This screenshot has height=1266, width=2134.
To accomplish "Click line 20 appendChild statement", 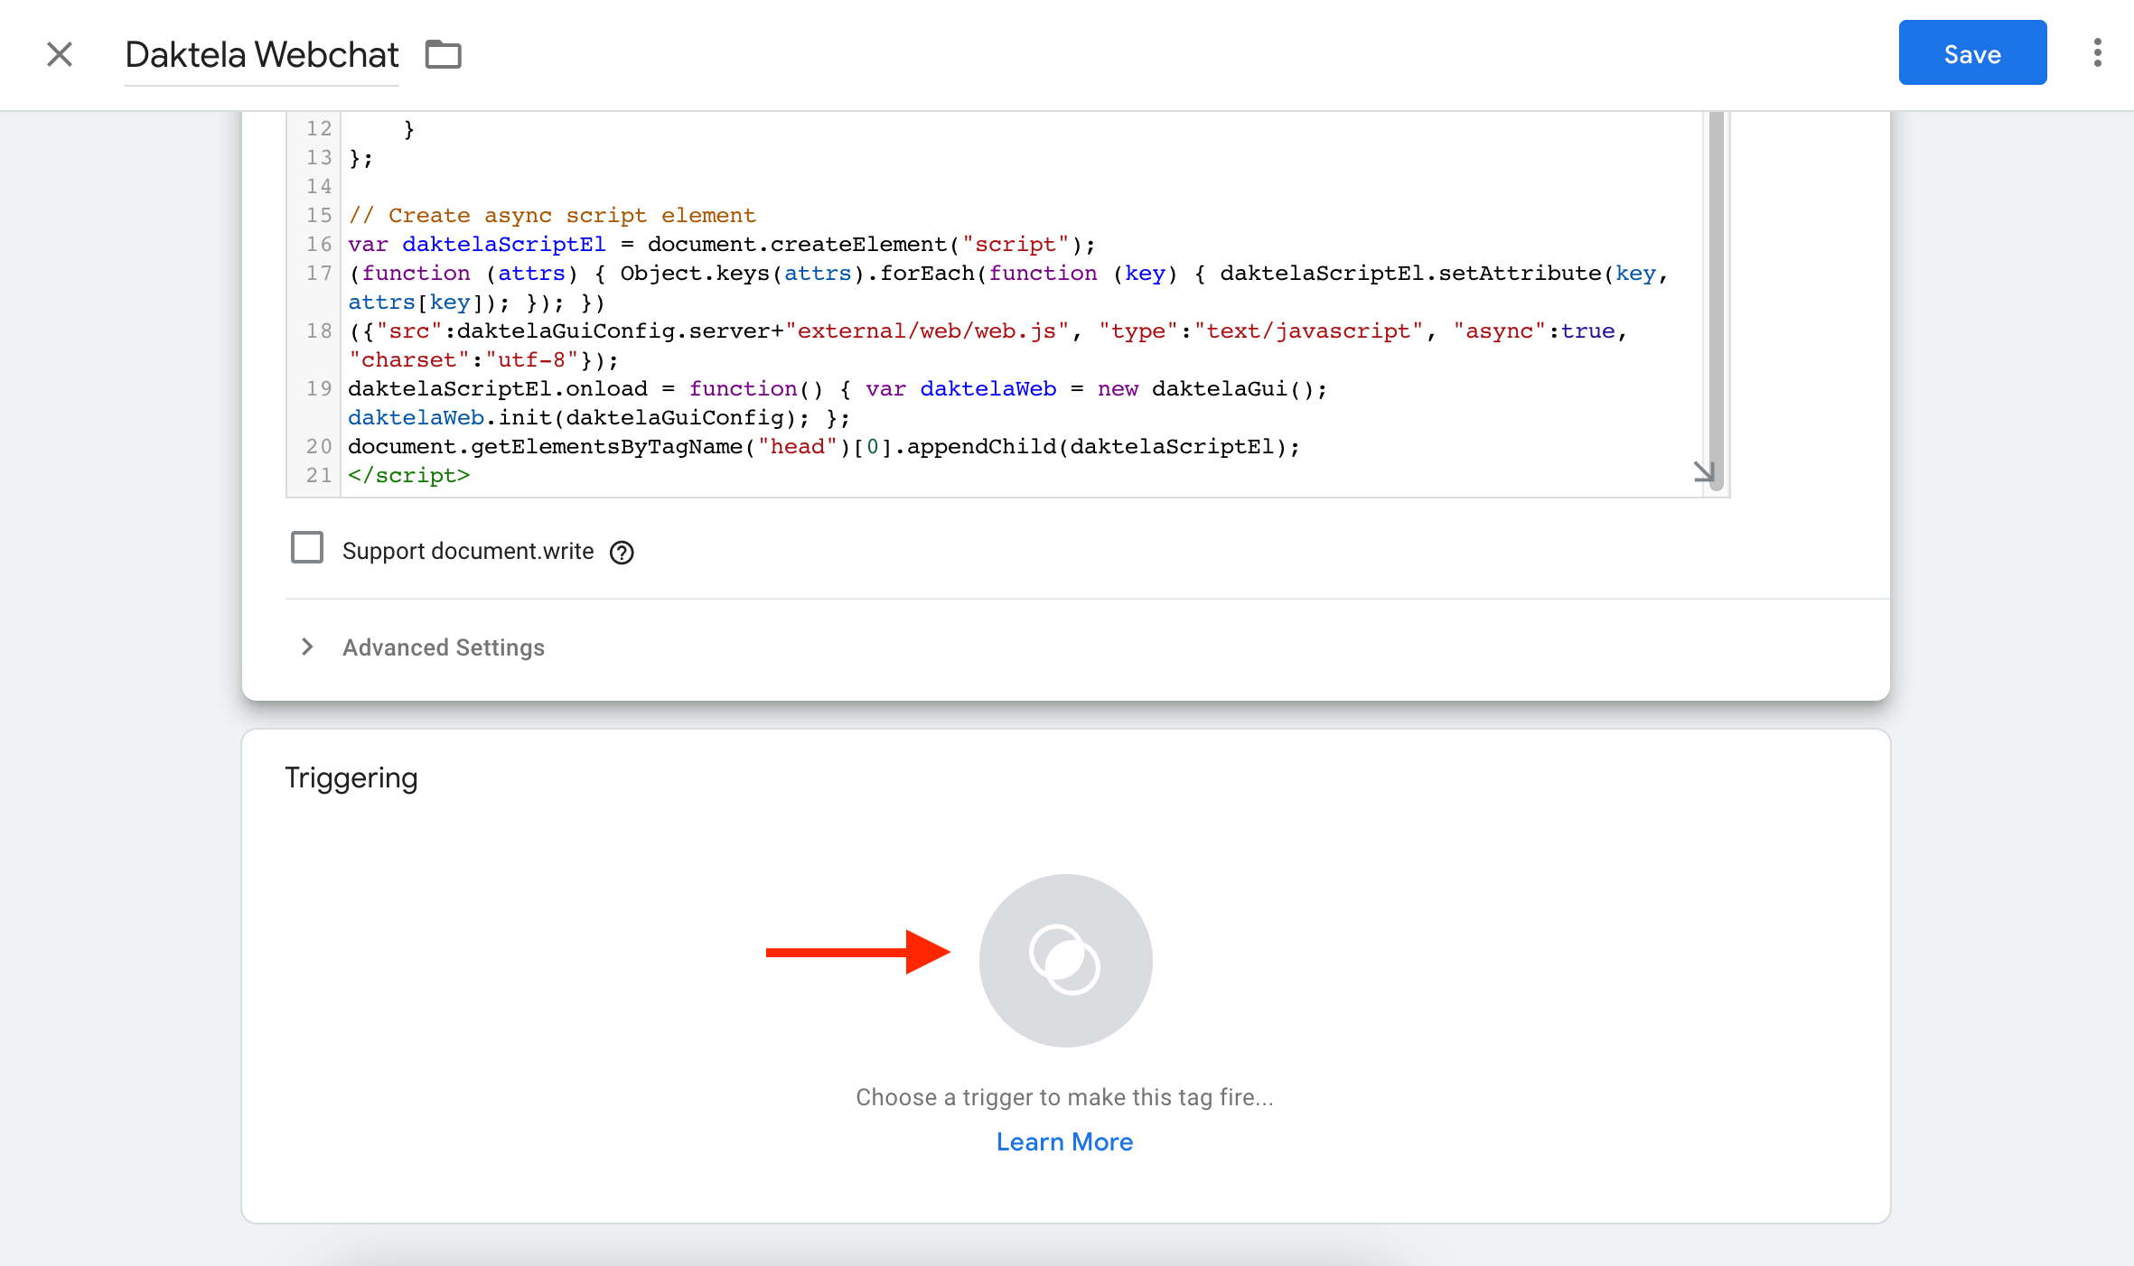I will coord(822,446).
